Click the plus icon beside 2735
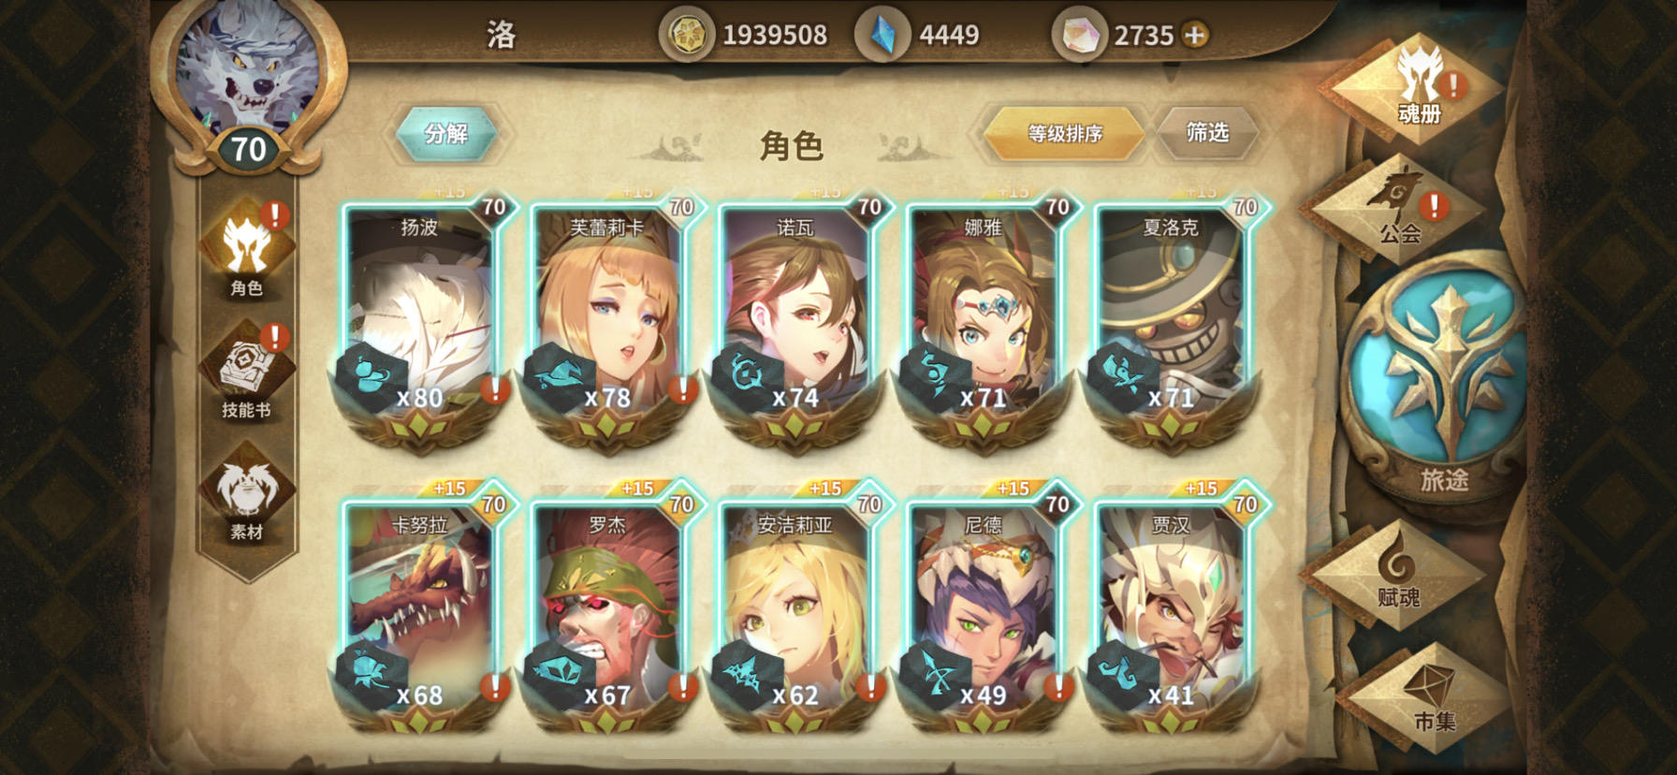The height and width of the screenshot is (775, 1677). click(x=1195, y=36)
